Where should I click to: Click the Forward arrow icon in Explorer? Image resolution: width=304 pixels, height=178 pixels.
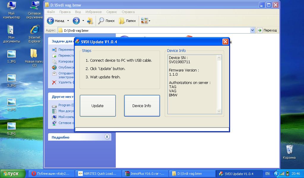(76, 20)
